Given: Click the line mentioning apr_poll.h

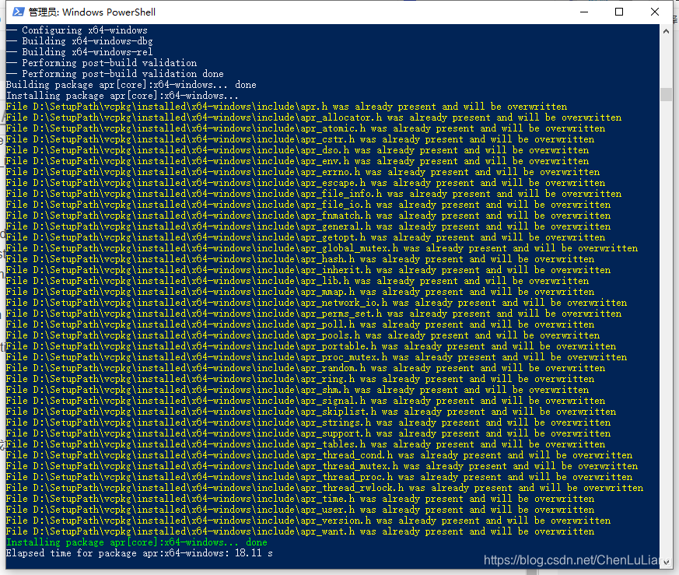Looking at the screenshot, I should coord(300,324).
